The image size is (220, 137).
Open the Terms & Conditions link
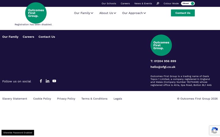pyautogui.click(x=94, y=99)
